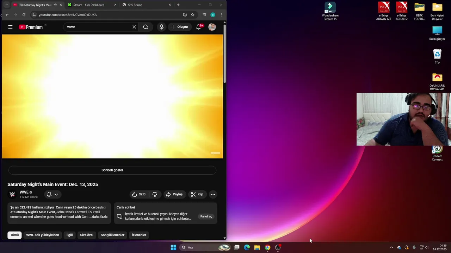Open a new Chrome tab
This screenshot has height=253, width=451.
pos(178,5)
